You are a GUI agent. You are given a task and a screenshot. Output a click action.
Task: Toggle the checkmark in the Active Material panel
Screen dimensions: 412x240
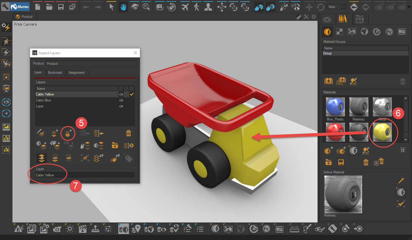coord(401,204)
